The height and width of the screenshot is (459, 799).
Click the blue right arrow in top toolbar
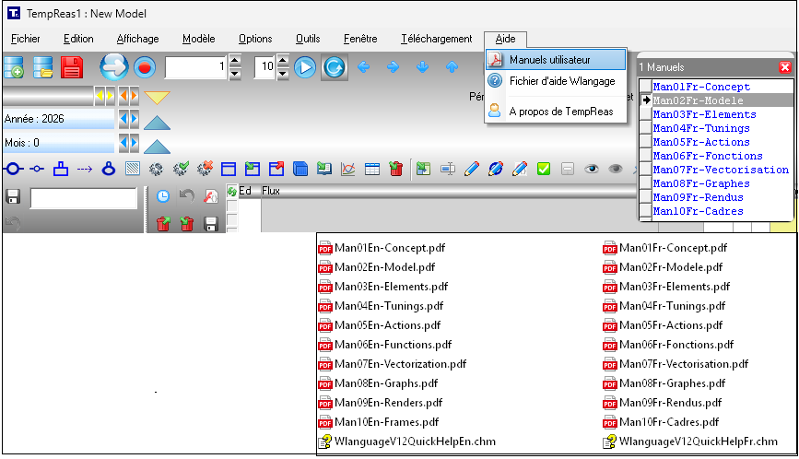(x=393, y=66)
